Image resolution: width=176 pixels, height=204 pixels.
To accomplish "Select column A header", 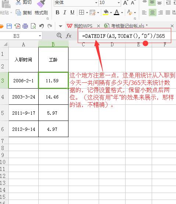I will point(24,44).
